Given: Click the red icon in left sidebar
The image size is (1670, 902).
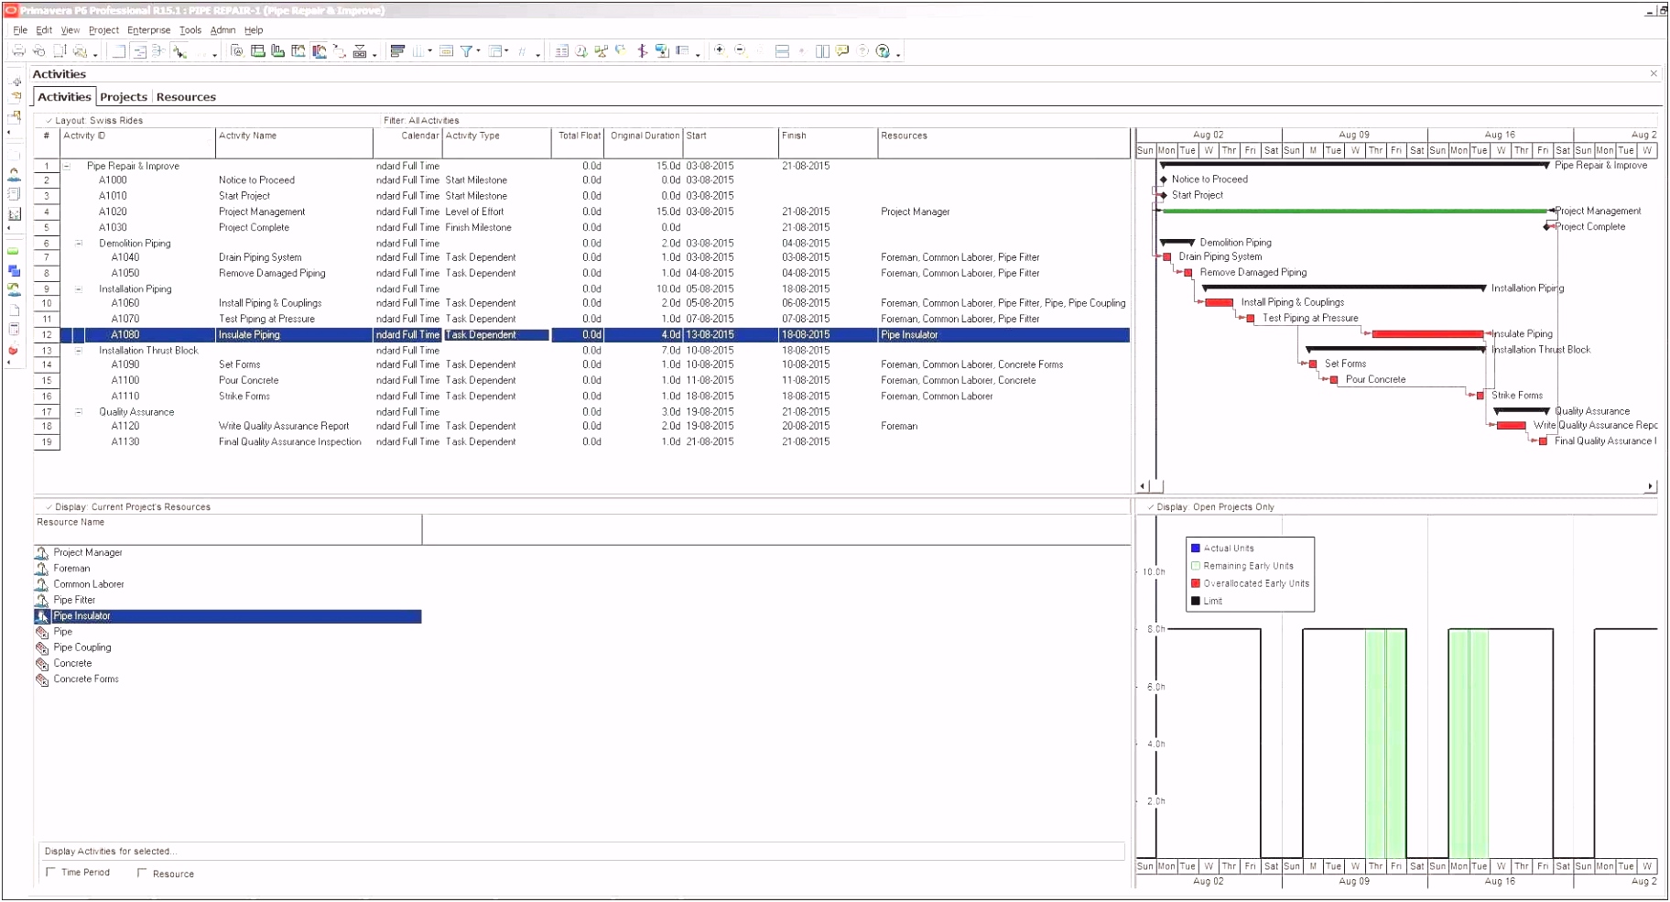Looking at the screenshot, I should [x=13, y=350].
